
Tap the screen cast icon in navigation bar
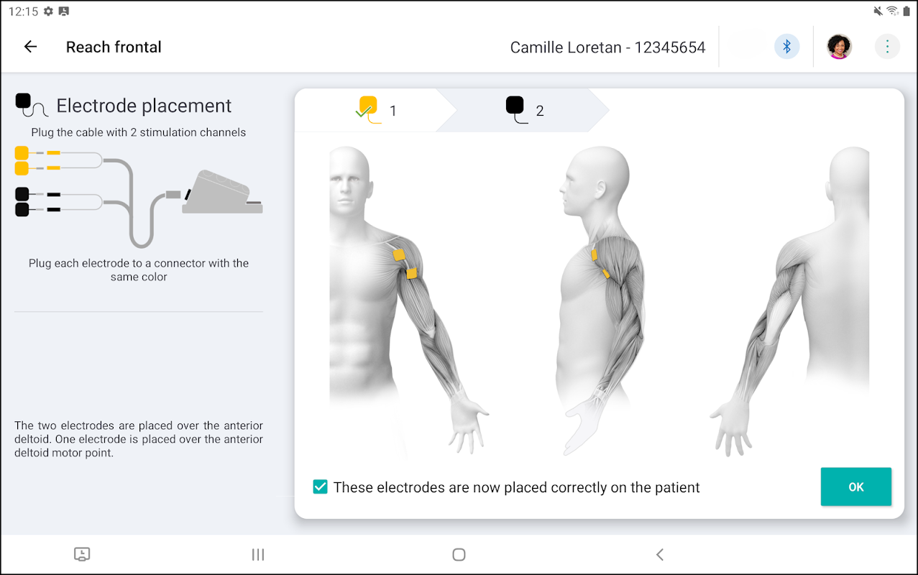(82, 554)
